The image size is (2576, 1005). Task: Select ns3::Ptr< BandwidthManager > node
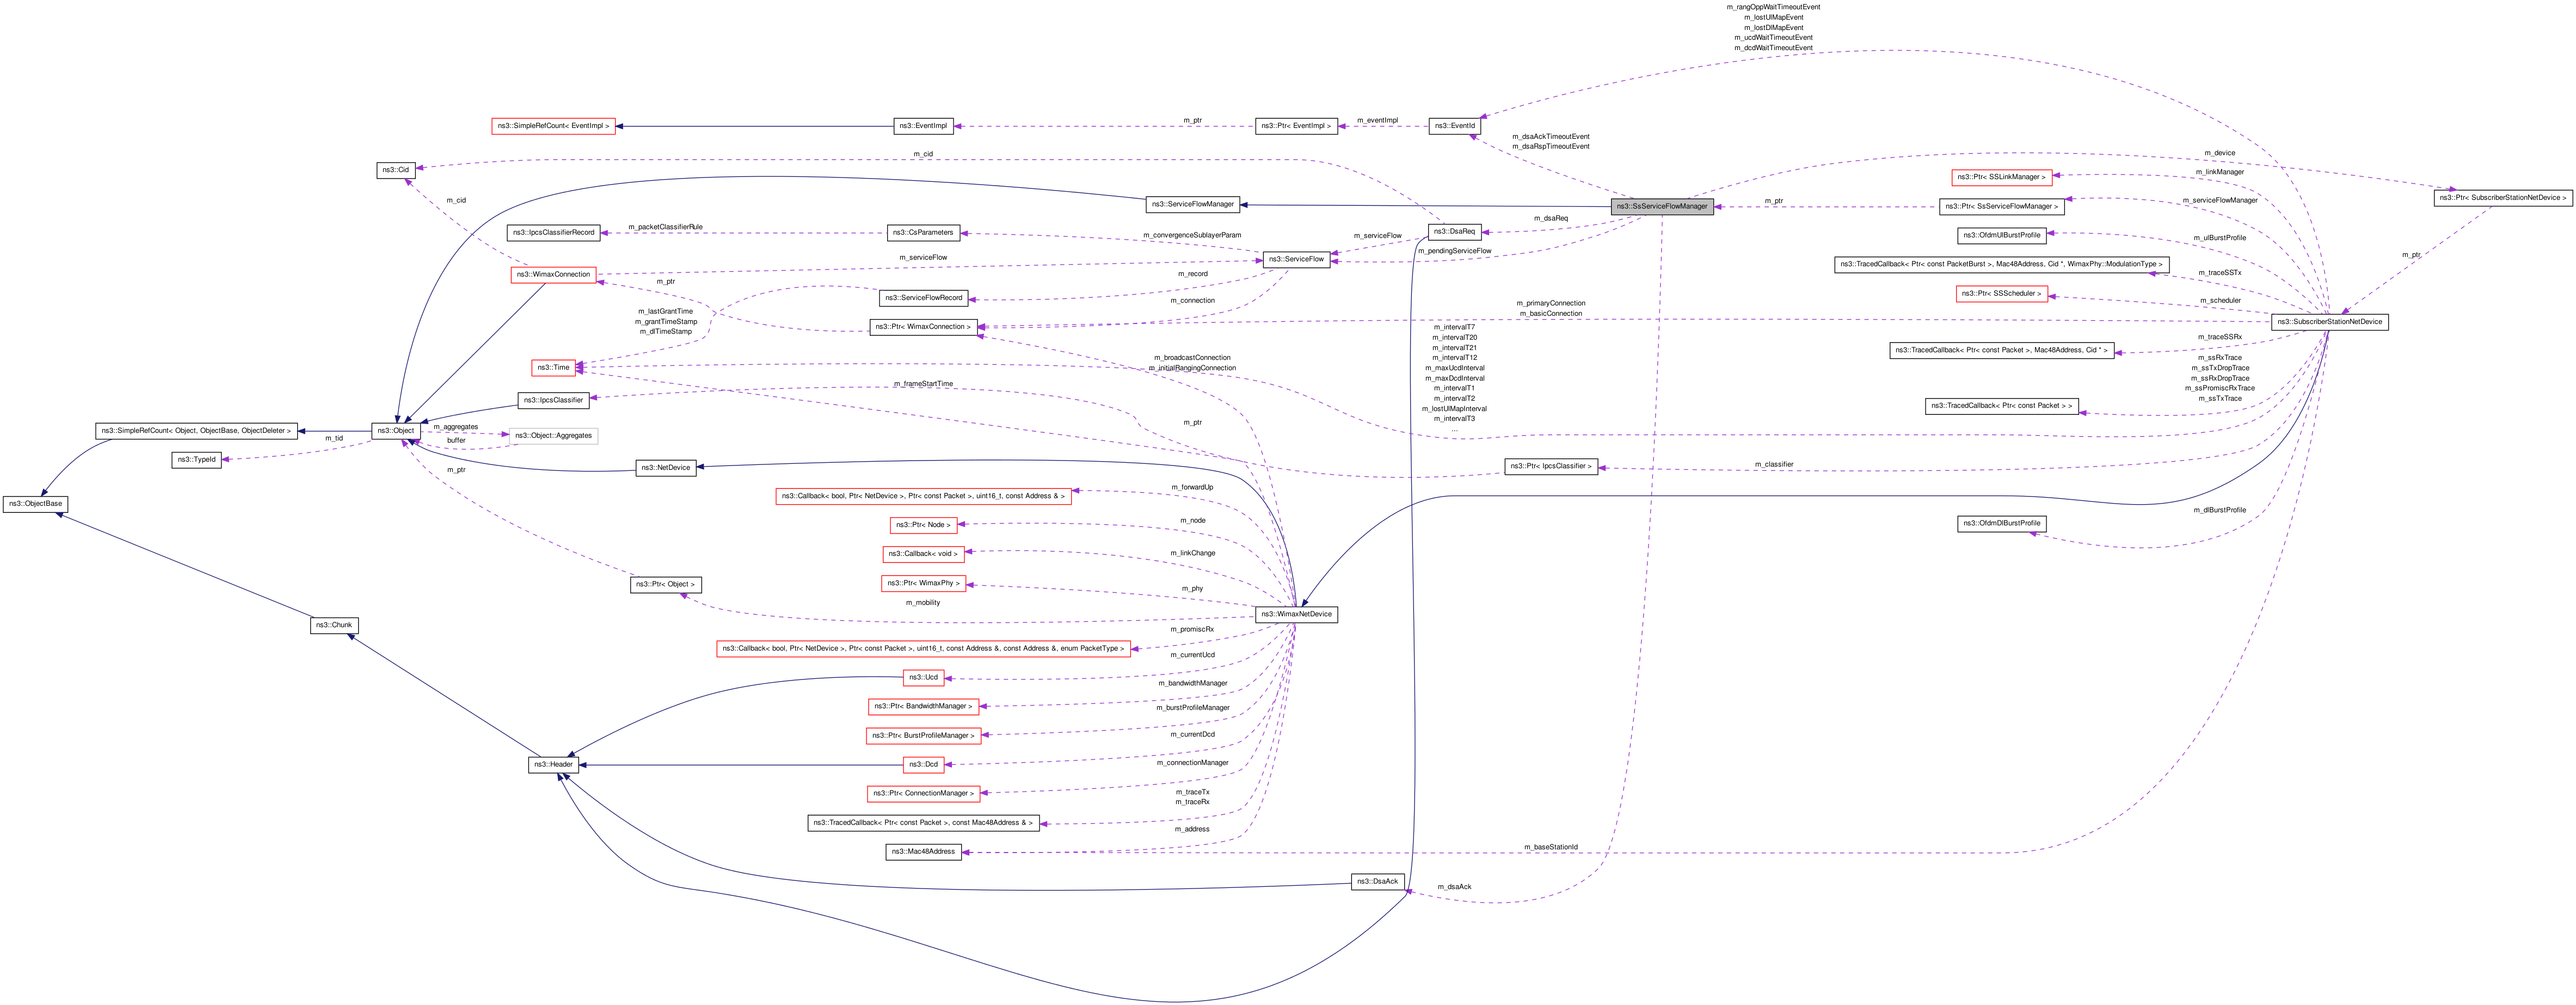[923, 706]
